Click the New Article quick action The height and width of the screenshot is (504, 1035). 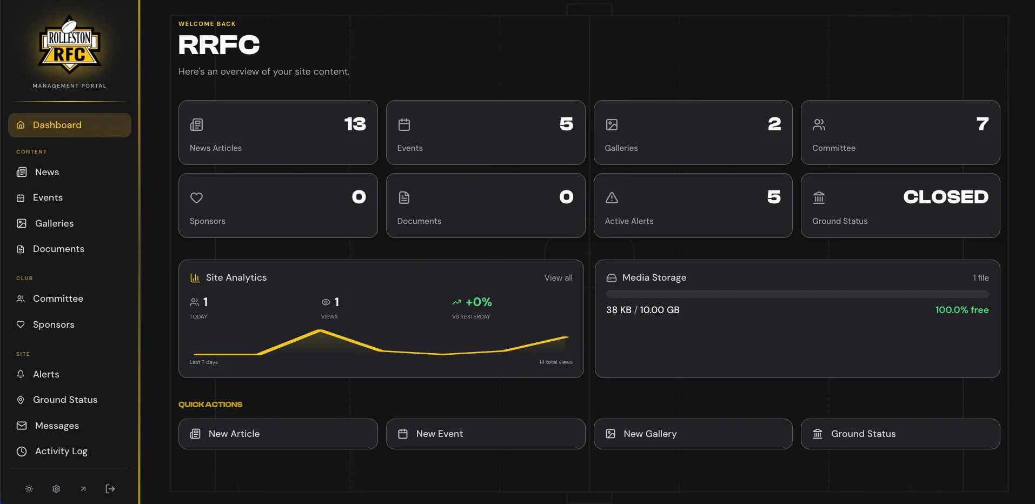pos(278,434)
